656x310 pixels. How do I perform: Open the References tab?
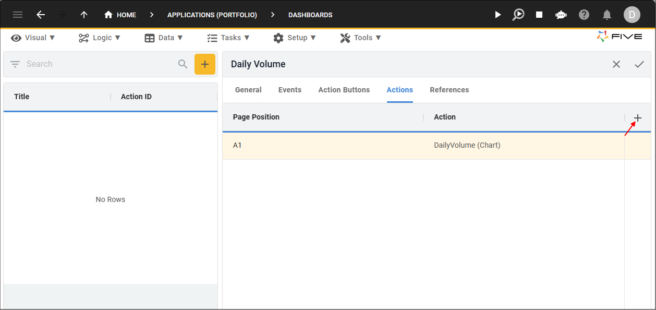click(450, 90)
